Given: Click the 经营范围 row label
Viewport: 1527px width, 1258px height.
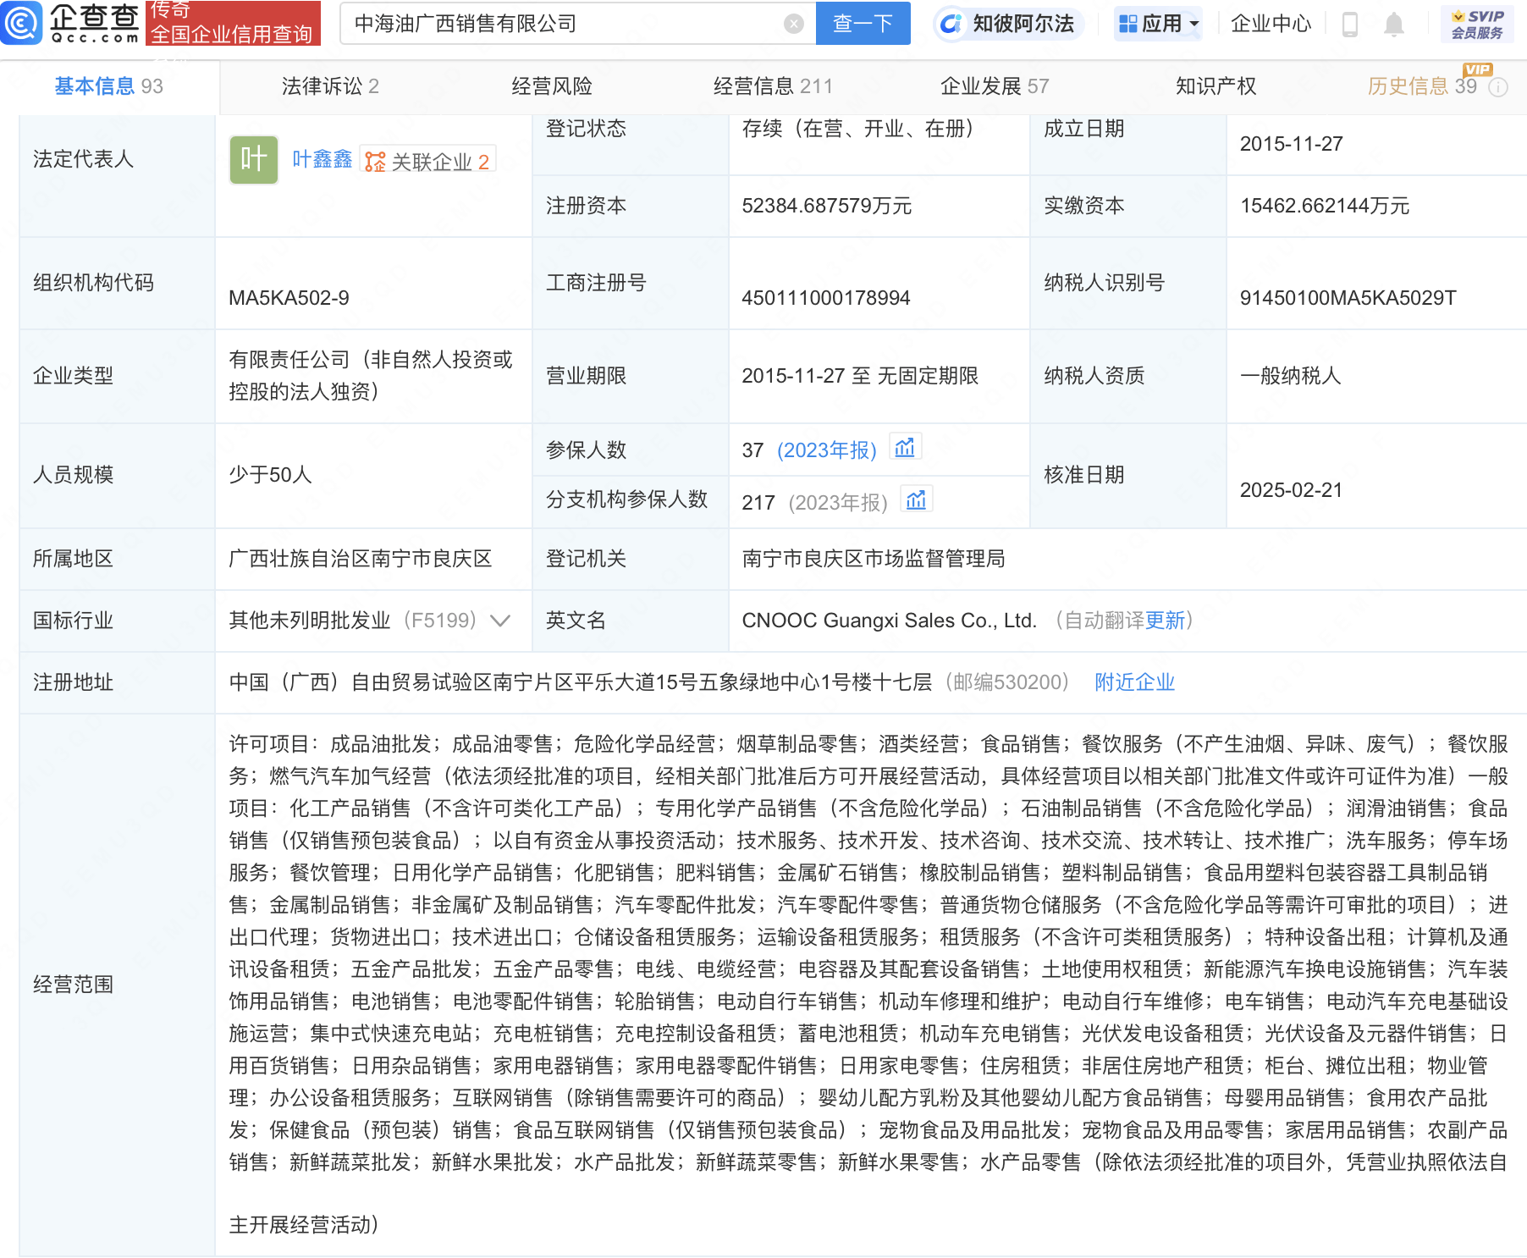Looking at the screenshot, I should point(73,985).
